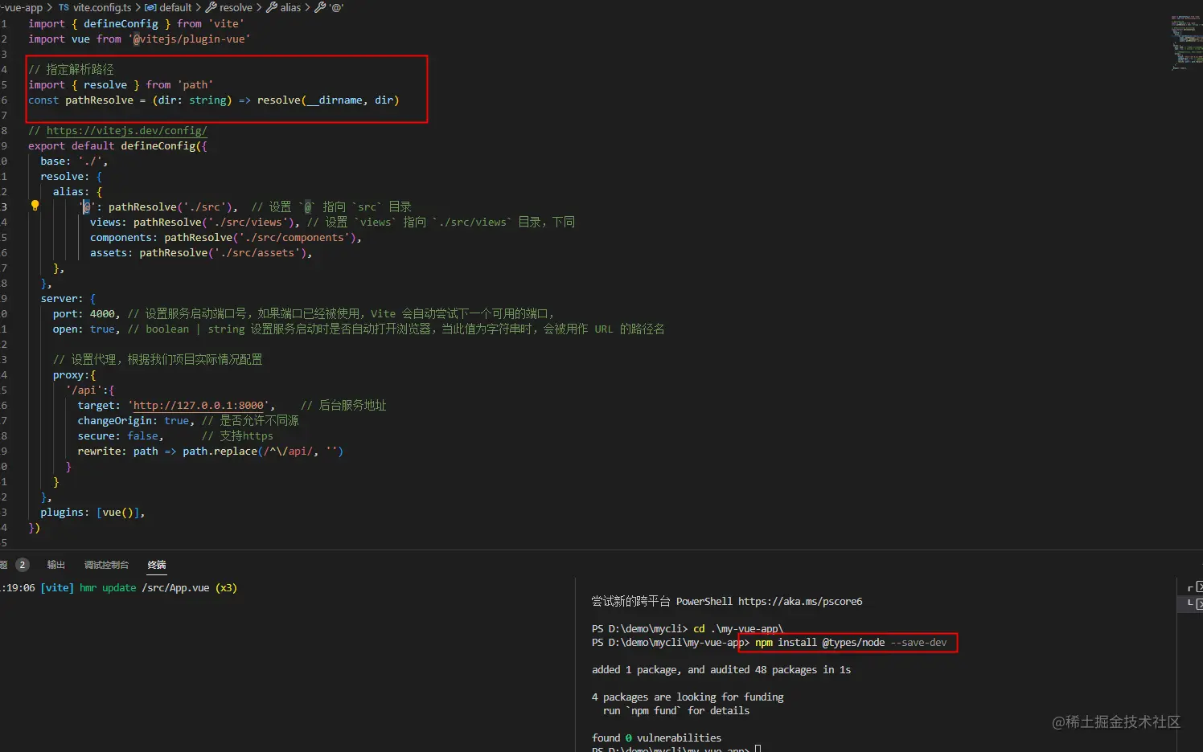Click '@vitejs/plugin-vue' import string

[x=189, y=39]
